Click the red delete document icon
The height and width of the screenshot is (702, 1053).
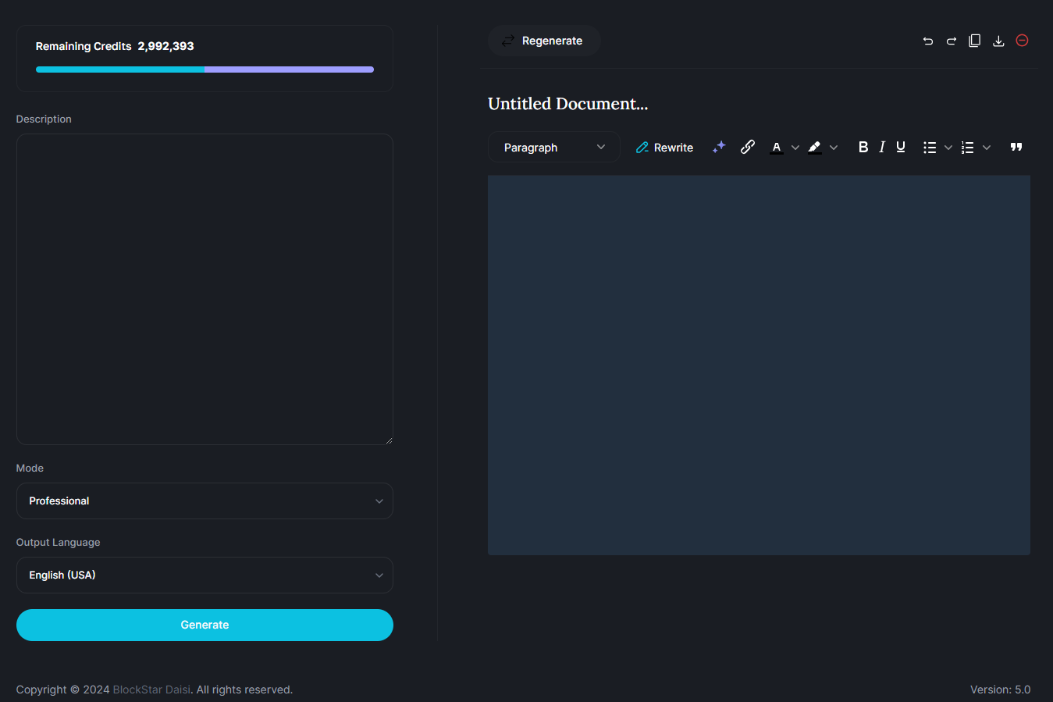click(x=1022, y=41)
